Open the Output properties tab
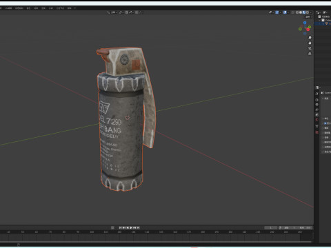This screenshot has height=248, width=331. coord(317,105)
